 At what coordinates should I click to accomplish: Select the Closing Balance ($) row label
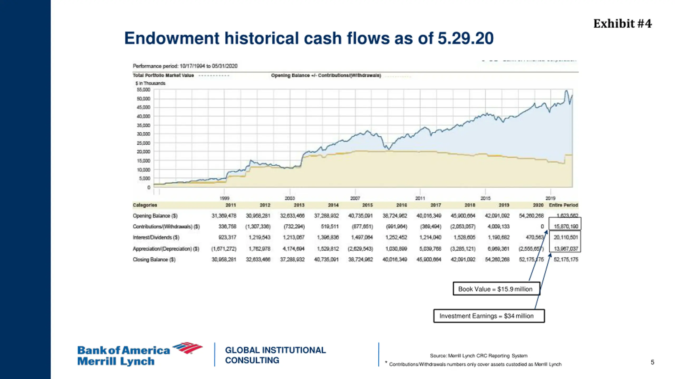click(x=154, y=260)
